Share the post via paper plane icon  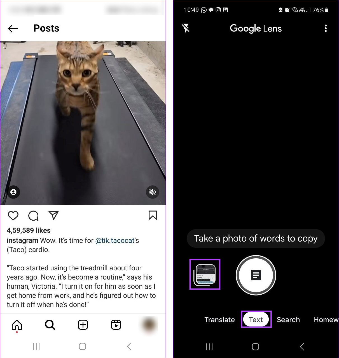point(53,215)
